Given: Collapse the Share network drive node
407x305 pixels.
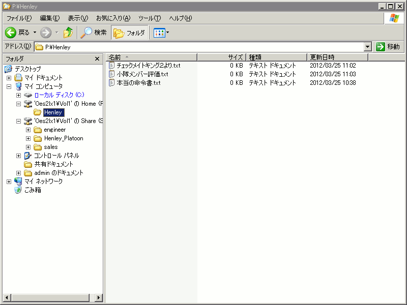Looking at the screenshot, I should tap(18, 121).
